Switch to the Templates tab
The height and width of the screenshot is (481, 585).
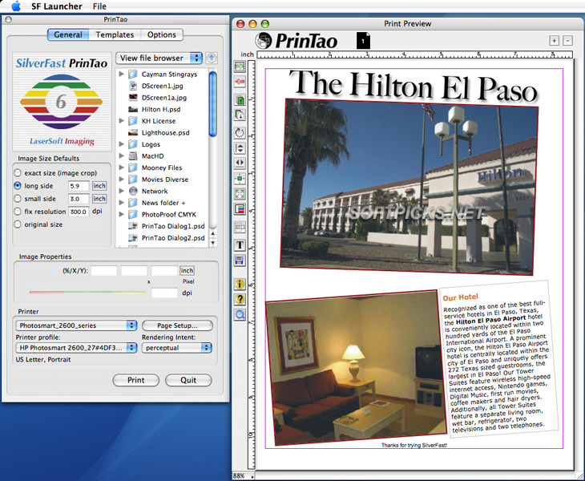point(115,34)
